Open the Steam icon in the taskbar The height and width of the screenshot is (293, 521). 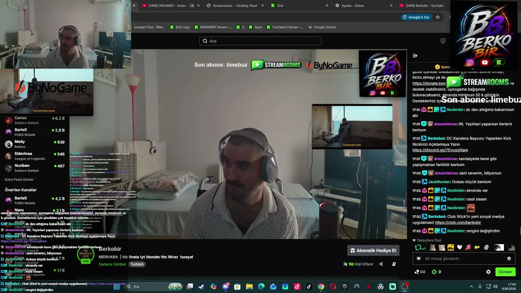[201, 286]
